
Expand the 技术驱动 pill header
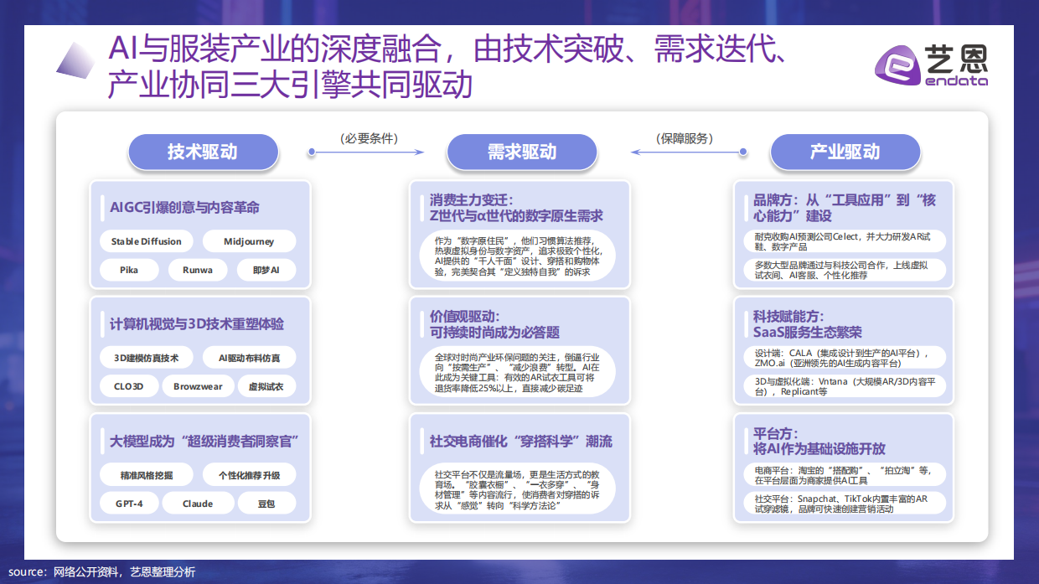pyautogui.click(x=203, y=152)
